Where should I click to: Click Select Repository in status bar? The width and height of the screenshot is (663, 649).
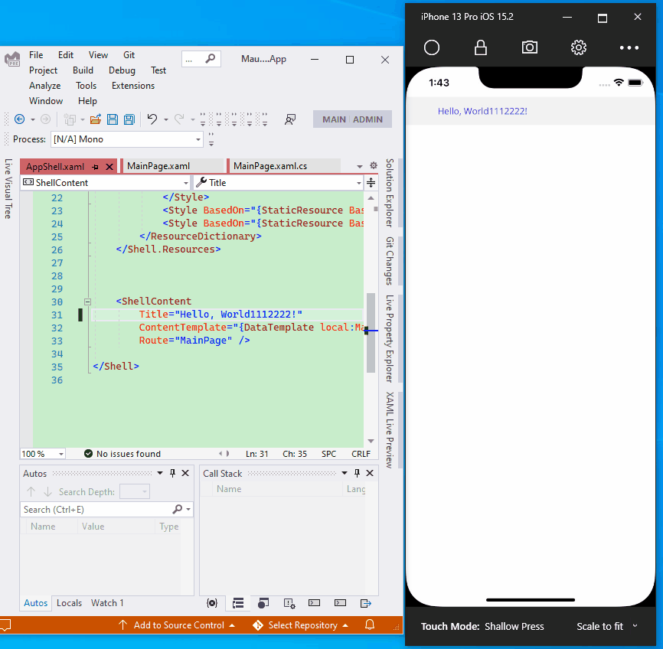(x=302, y=625)
